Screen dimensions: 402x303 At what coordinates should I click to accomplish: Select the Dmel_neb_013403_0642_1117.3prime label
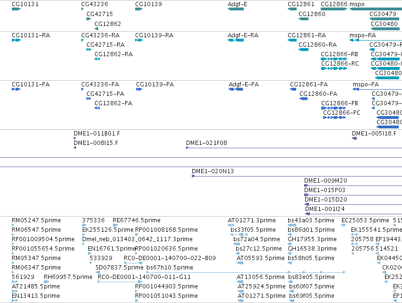coord(137,239)
